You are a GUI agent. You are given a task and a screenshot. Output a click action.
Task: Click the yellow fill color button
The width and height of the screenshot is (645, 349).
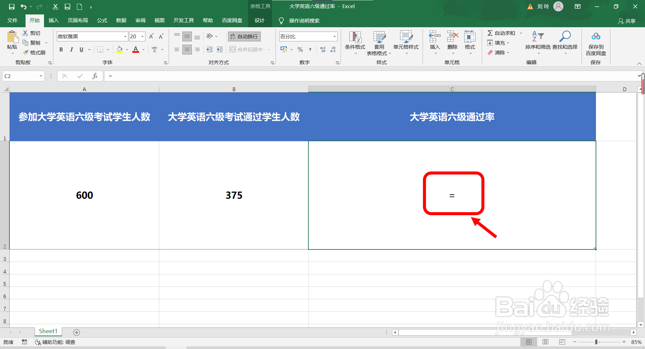(x=119, y=49)
